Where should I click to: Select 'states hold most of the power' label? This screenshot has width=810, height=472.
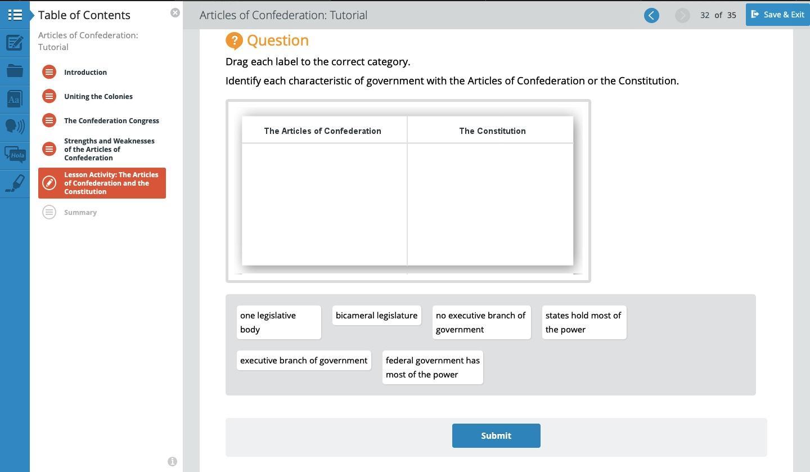pos(584,322)
